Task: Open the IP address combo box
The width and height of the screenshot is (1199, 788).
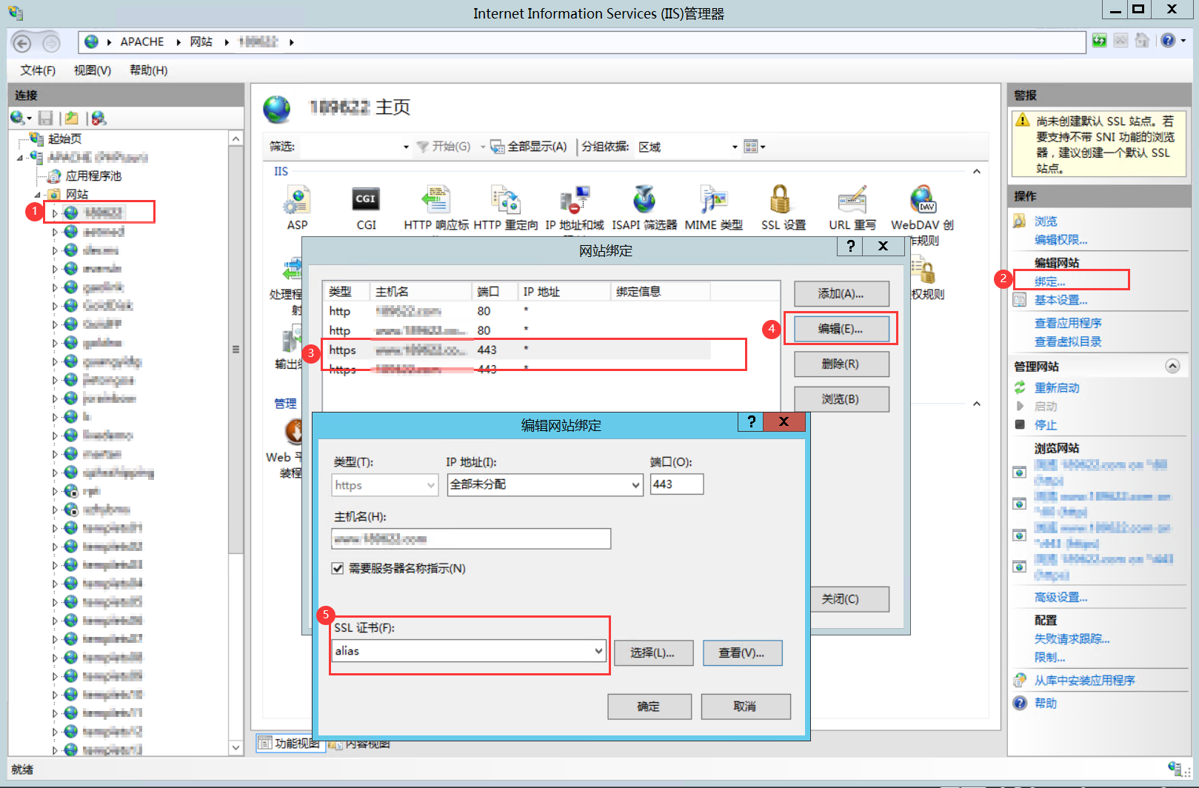Action: tap(545, 484)
